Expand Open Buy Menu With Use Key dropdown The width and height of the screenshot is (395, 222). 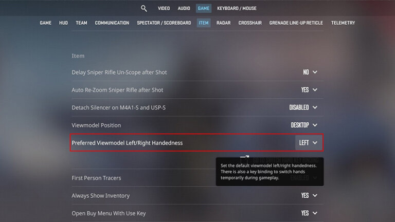309,213
